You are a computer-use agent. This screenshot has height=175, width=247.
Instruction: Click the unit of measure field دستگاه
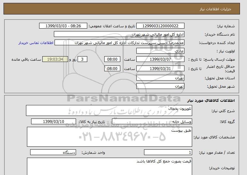coord(53,153)
